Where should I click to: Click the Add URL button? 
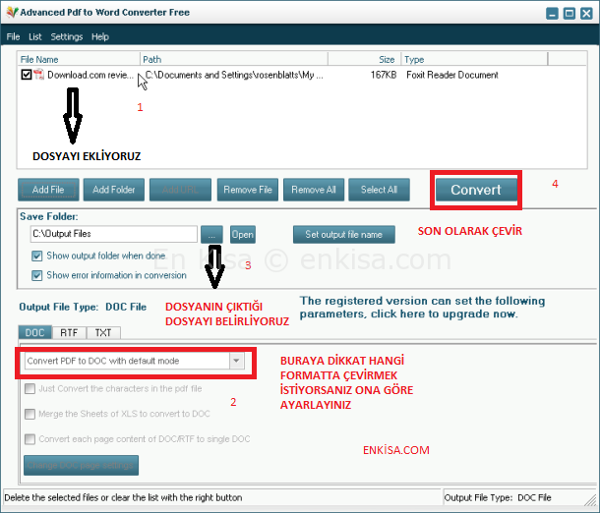pyautogui.click(x=180, y=190)
